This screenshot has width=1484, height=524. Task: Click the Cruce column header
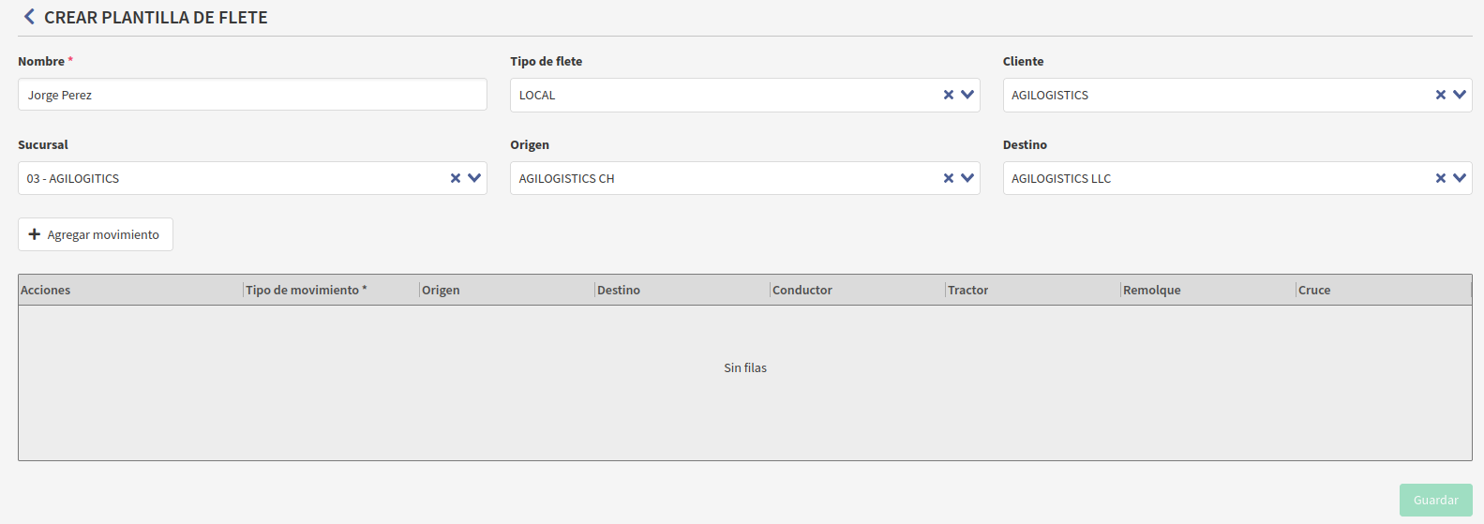1314,291
